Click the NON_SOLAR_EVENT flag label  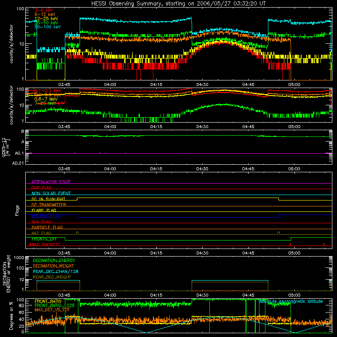[x=51, y=193]
